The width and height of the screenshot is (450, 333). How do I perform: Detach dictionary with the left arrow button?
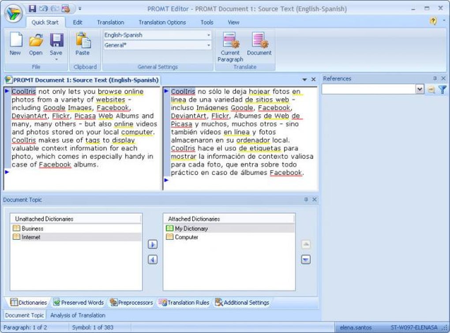click(x=153, y=260)
